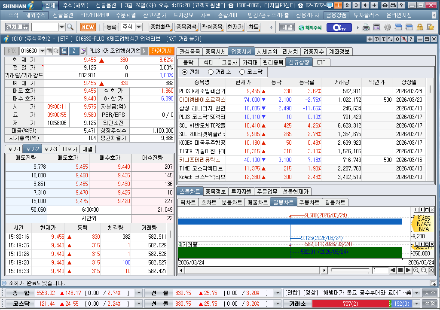Switch to the 호가3 tab
This screenshot has height=310, width=440.
(51, 149)
